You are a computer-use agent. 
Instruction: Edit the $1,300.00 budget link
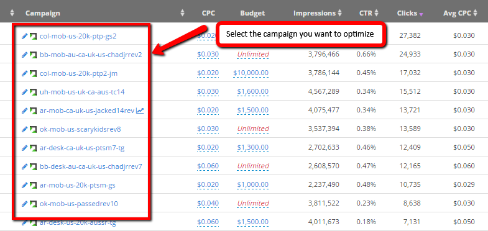pos(253,148)
